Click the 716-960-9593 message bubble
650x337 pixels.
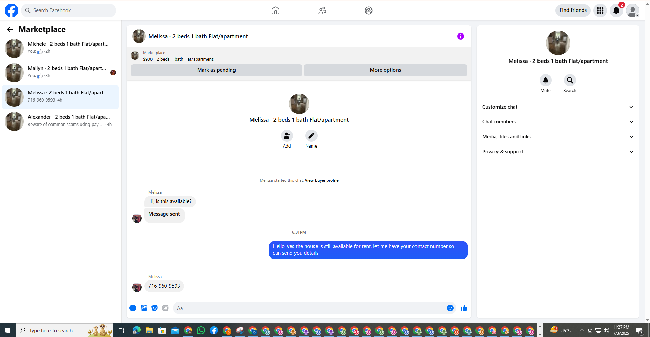164,286
